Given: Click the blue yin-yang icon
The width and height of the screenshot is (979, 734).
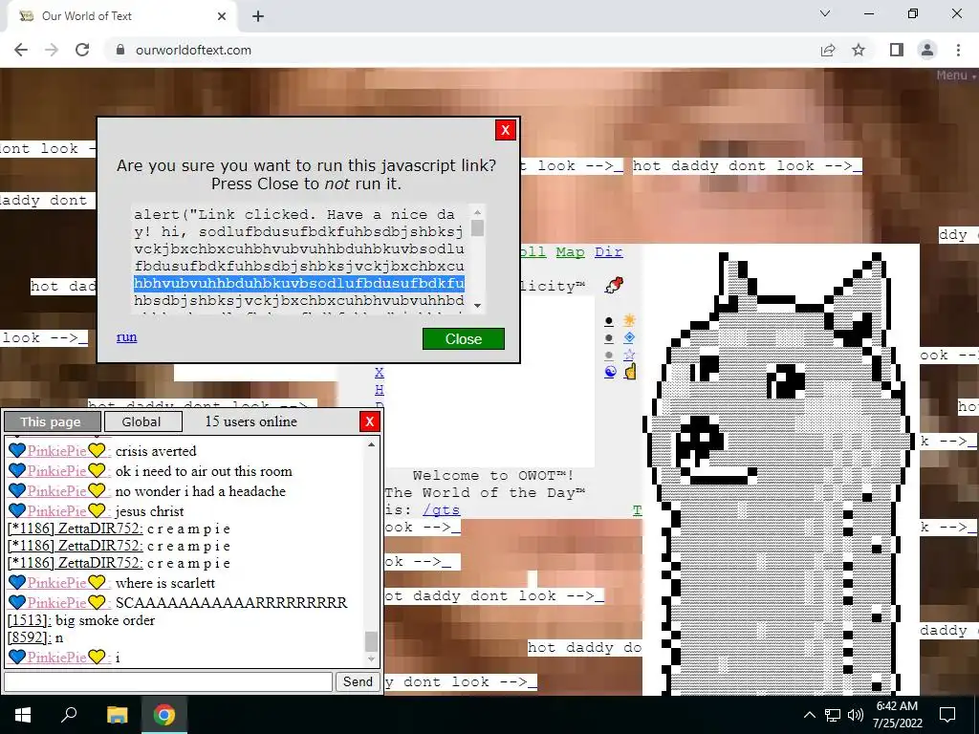Looking at the screenshot, I should [x=610, y=372].
